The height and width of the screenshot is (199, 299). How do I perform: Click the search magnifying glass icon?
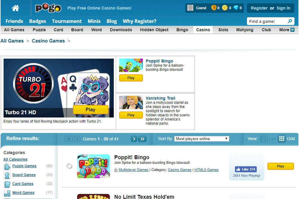290,21
